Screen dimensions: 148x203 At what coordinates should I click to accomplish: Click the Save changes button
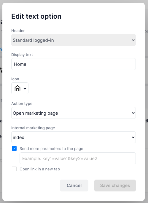coord(115,186)
